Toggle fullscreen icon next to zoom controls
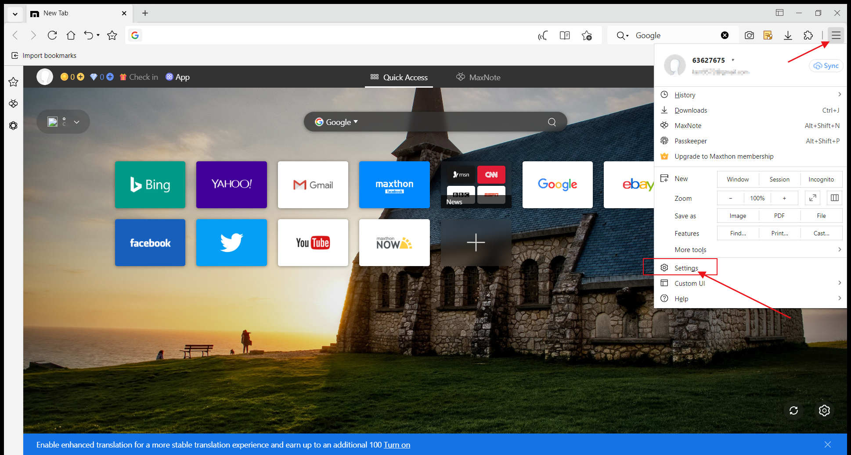 812,198
